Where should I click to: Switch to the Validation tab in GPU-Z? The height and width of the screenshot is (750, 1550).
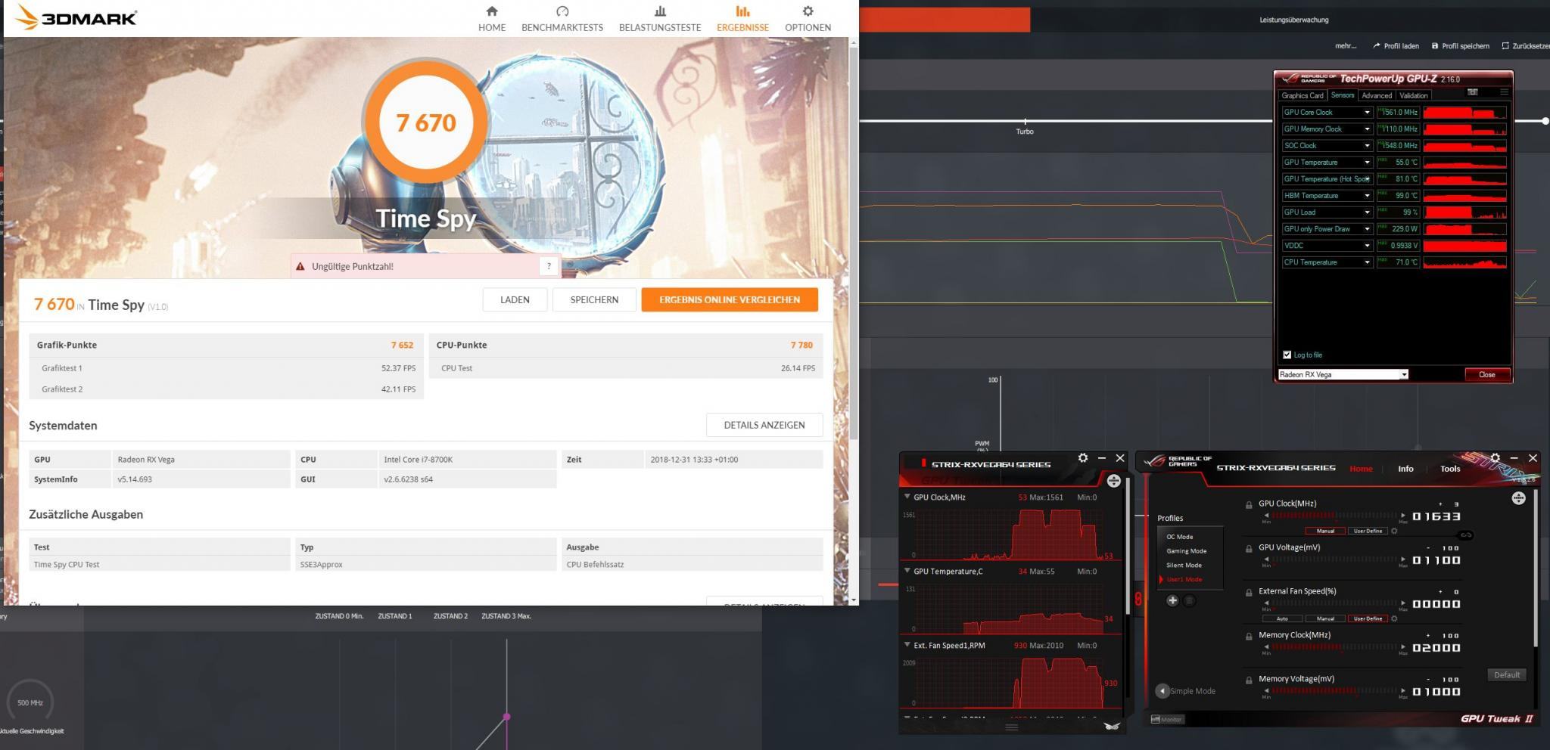[1414, 95]
